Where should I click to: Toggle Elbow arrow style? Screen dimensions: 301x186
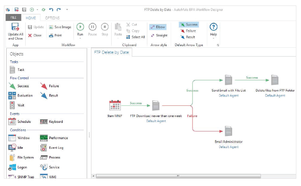click(x=158, y=27)
